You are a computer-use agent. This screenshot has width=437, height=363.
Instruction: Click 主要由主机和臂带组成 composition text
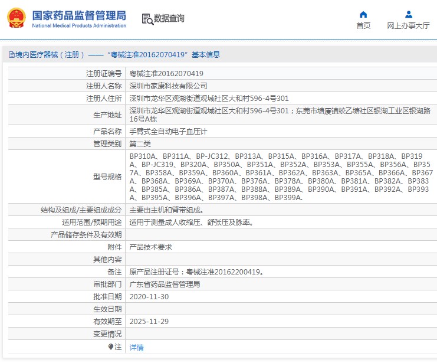167,210
